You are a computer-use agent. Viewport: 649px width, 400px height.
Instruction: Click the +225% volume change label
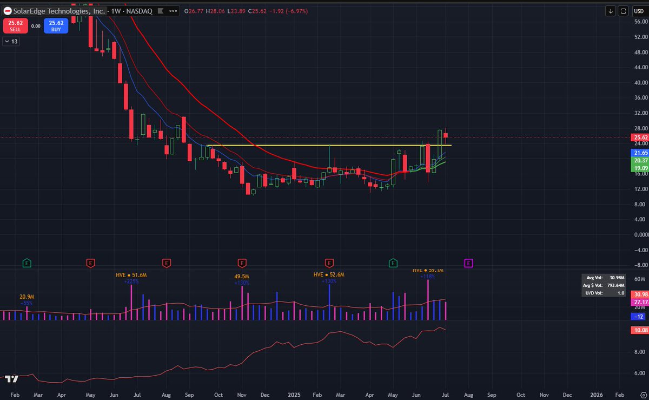[131, 281]
